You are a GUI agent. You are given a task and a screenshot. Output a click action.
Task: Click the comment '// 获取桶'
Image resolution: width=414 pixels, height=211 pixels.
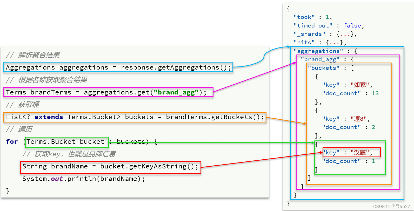23,104
